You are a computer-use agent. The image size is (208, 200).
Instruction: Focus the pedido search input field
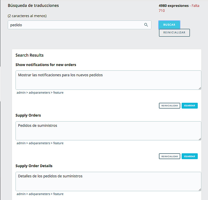pyautogui.click(x=80, y=25)
